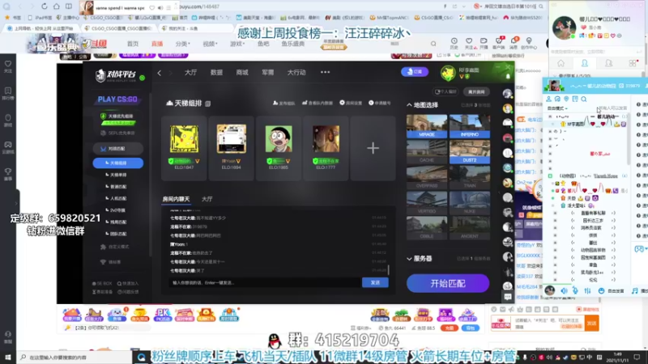Toggle the VERTIGO map
This screenshot has width=648, height=364.
(427, 203)
